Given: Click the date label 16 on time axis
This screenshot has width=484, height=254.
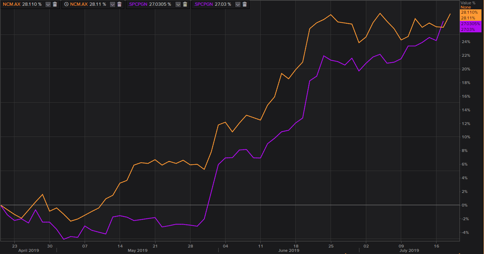Looking at the screenshot, I should [x=436, y=246].
